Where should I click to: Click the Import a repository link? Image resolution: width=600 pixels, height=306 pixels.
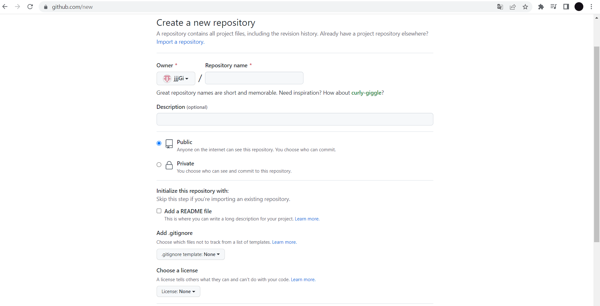tap(180, 42)
